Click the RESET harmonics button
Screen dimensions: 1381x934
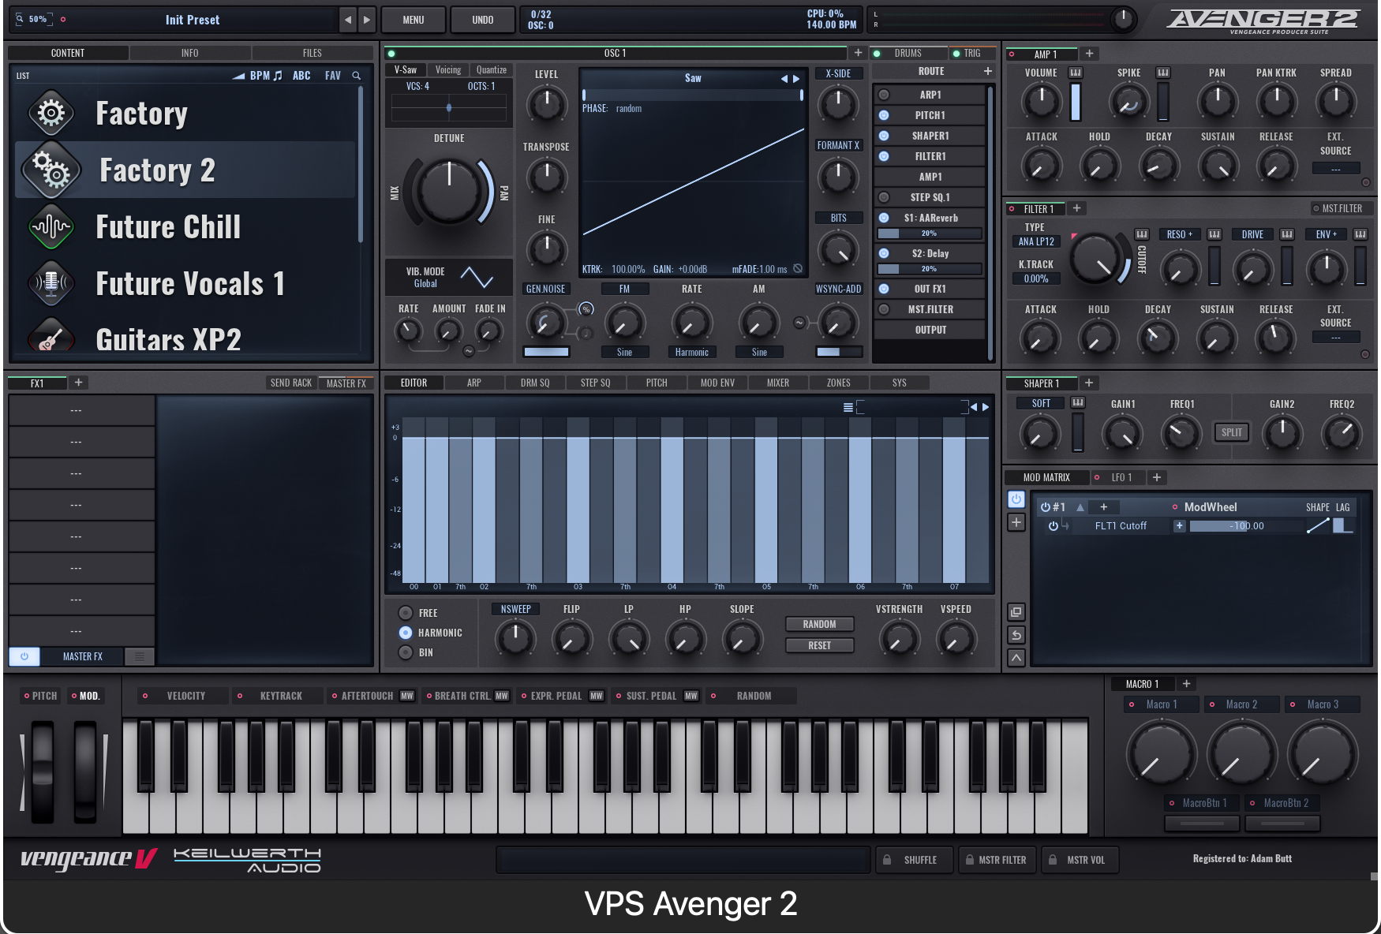[x=819, y=645]
